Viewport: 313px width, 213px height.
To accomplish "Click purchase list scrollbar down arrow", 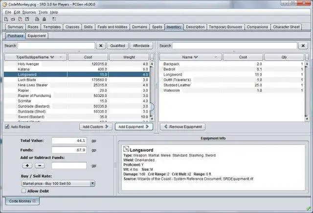I will pyautogui.click(x=152, y=119).
